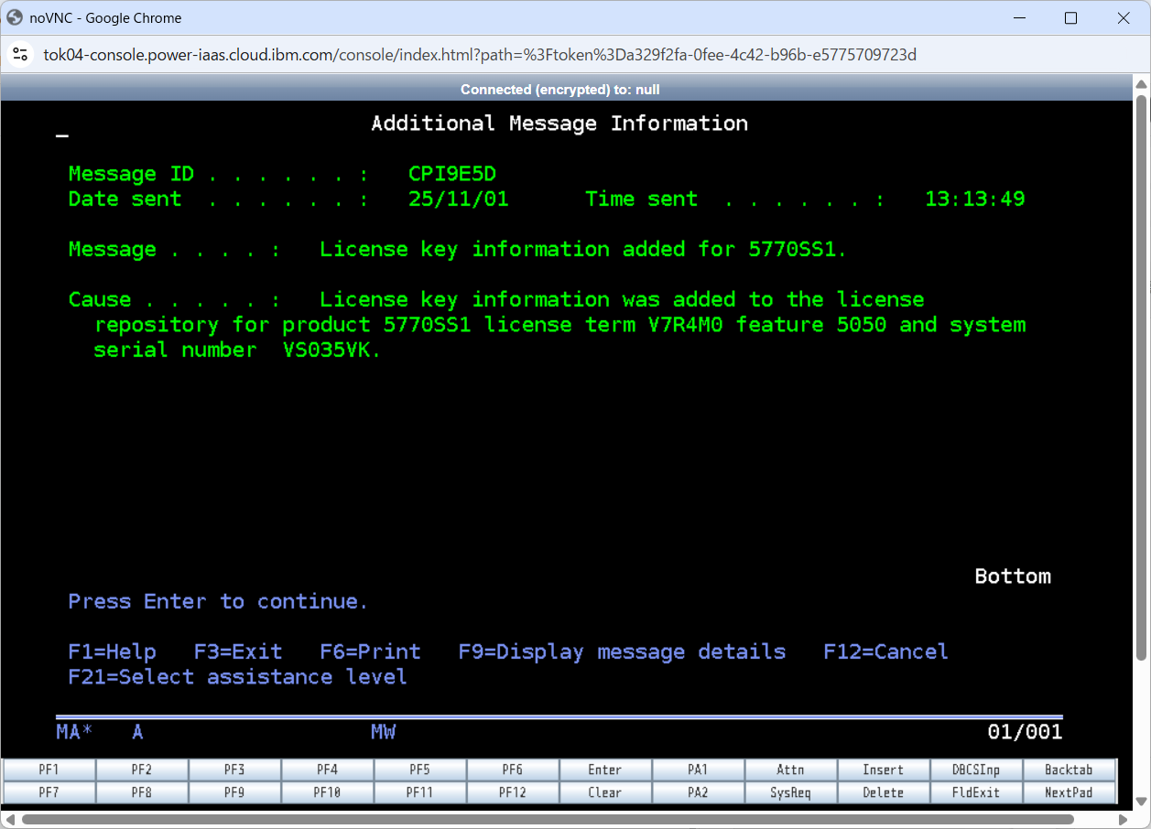Screen dimensions: 1151x829
Task: Minimize the noVNC Chrome window
Action: 1018,18
